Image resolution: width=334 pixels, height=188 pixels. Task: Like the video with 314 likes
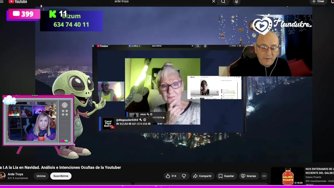[x=171, y=176]
